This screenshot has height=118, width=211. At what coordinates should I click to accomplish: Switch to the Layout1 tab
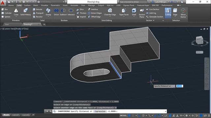point(15,115)
